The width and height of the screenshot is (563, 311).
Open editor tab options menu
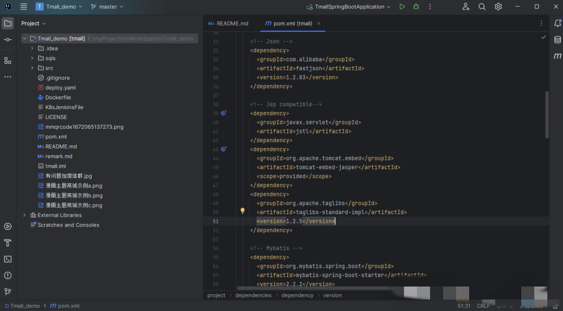click(x=541, y=23)
